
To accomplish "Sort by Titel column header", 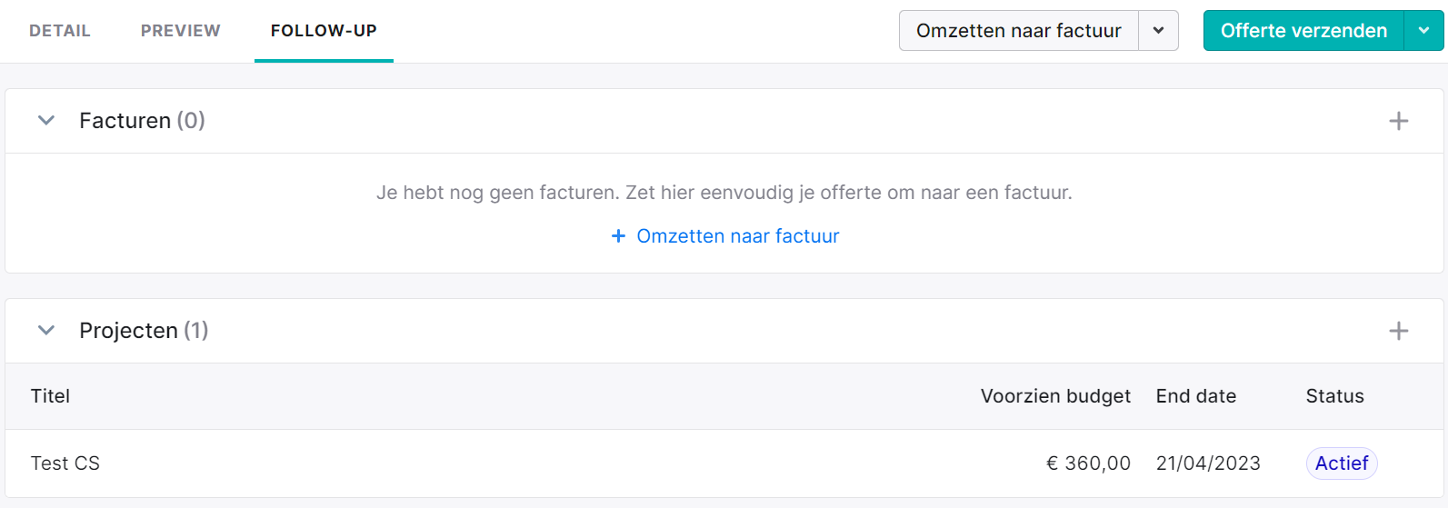I will pos(50,396).
